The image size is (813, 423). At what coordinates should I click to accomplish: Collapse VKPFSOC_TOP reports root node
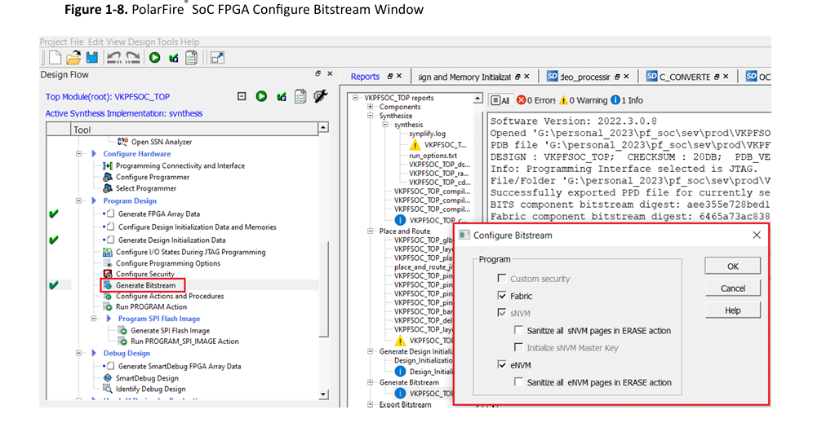coord(355,97)
